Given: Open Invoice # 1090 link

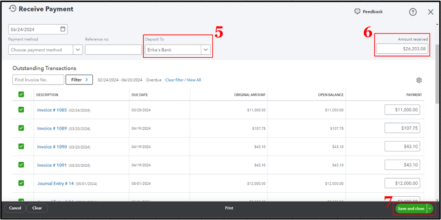Looking at the screenshot, I should (x=52, y=147).
